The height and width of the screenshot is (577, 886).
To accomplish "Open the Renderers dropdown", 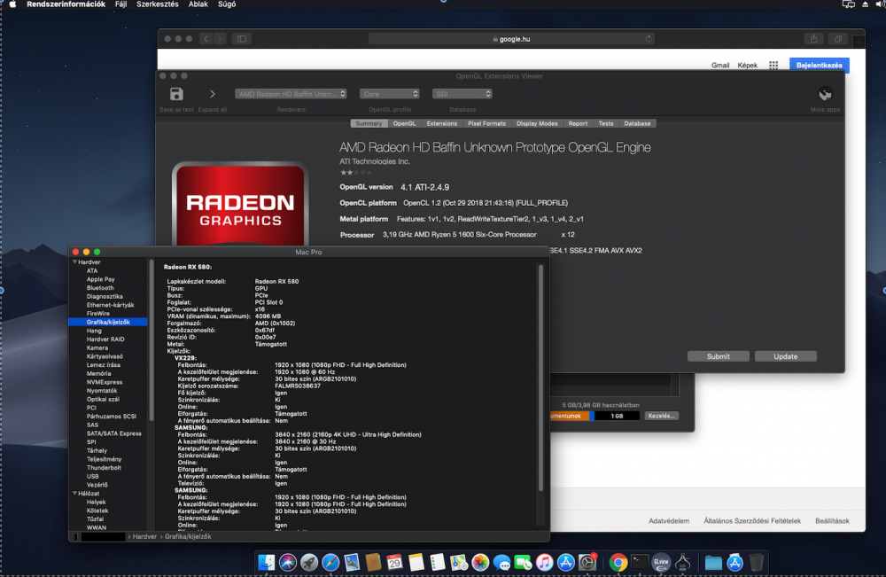I will coord(291,94).
